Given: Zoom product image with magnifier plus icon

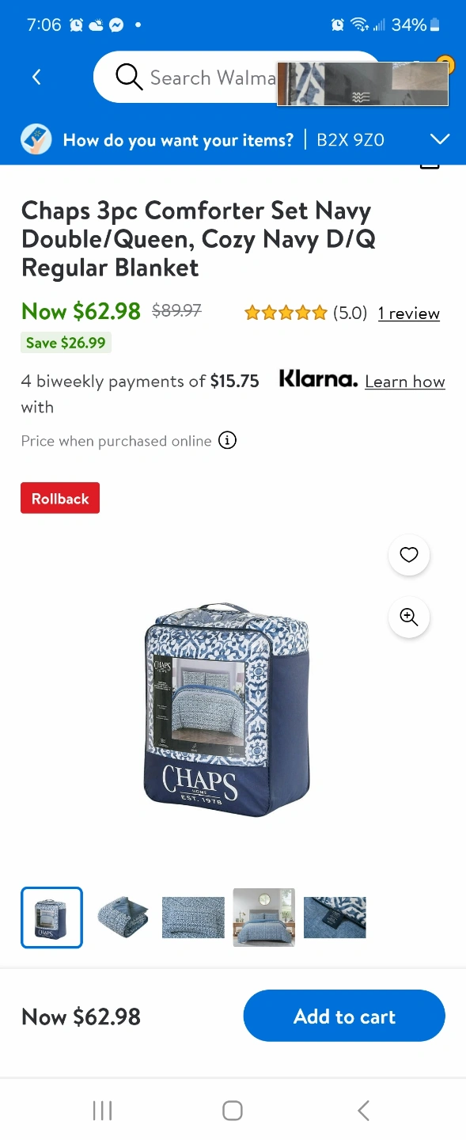Looking at the screenshot, I should (x=409, y=617).
